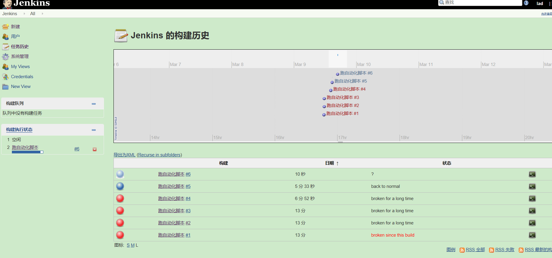Switch icon size to M
The width and height of the screenshot is (552, 258).
click(x=133, y=245)
